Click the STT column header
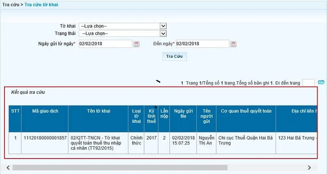Image resolution: width=327 pixels, height=174 pixels. coord(15,119)
